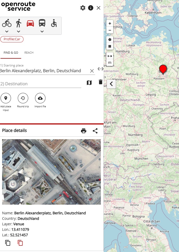Click the print place details icon
This screenshot has height=252, width=179.
pyautogui.click(x=84, y=131)
